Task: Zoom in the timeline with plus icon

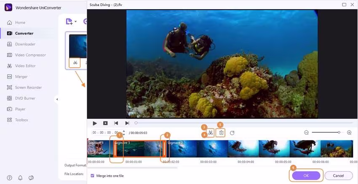Action: coord(349,132)
